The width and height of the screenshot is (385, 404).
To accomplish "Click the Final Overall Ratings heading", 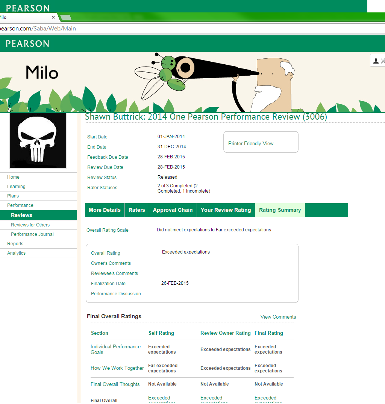I will click(x=114, y=316).
